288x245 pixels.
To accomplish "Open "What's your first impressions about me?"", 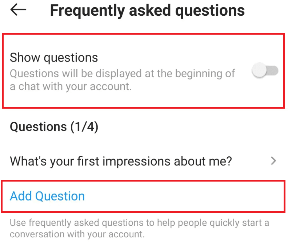I will [x=143, y=161].
